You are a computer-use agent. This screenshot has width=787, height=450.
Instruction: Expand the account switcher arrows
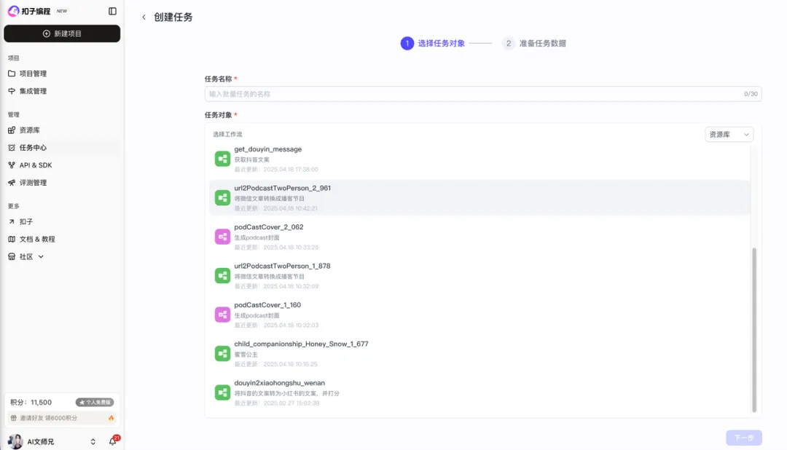[x=93, y=442]
